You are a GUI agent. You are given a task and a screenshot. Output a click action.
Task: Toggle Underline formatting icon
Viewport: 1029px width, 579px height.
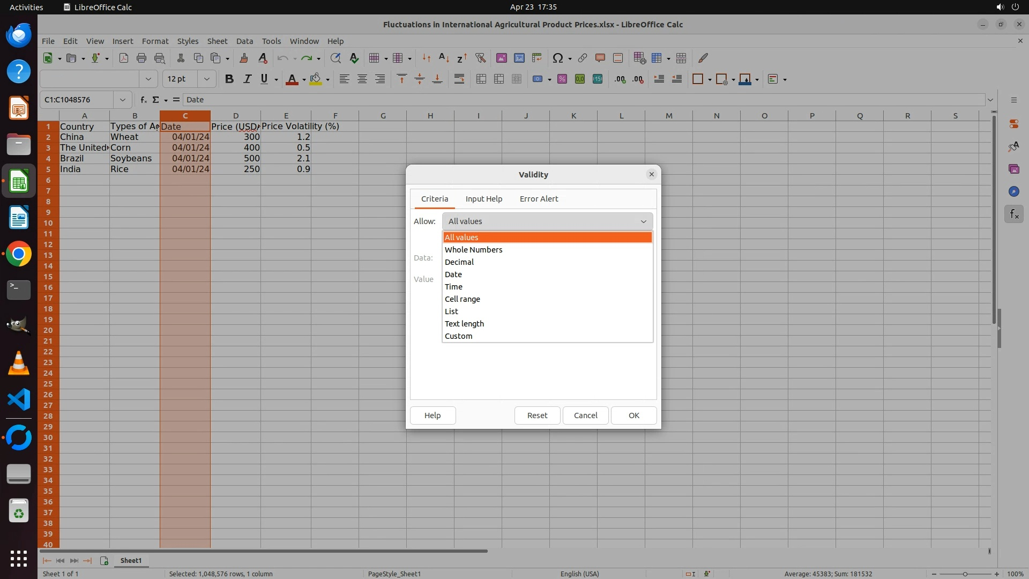click(x=264, y=79)
